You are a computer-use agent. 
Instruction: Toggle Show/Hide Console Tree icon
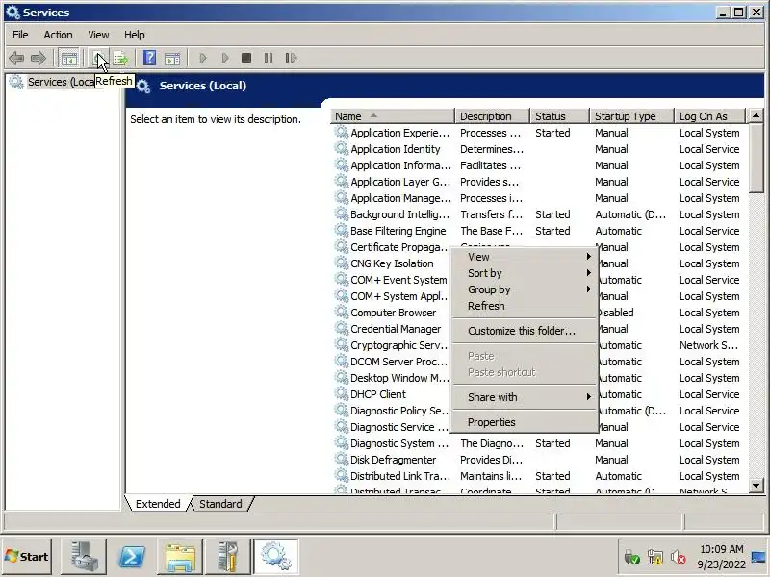[x=68, y=59]
